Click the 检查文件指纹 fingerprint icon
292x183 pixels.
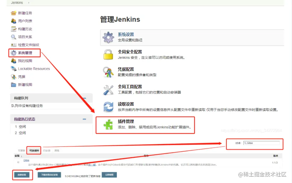(14, 45)
